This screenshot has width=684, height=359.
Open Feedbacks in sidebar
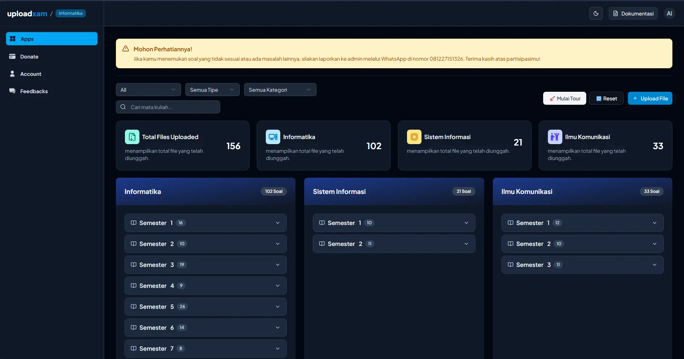pyautogui.click(x=34, y=91)
